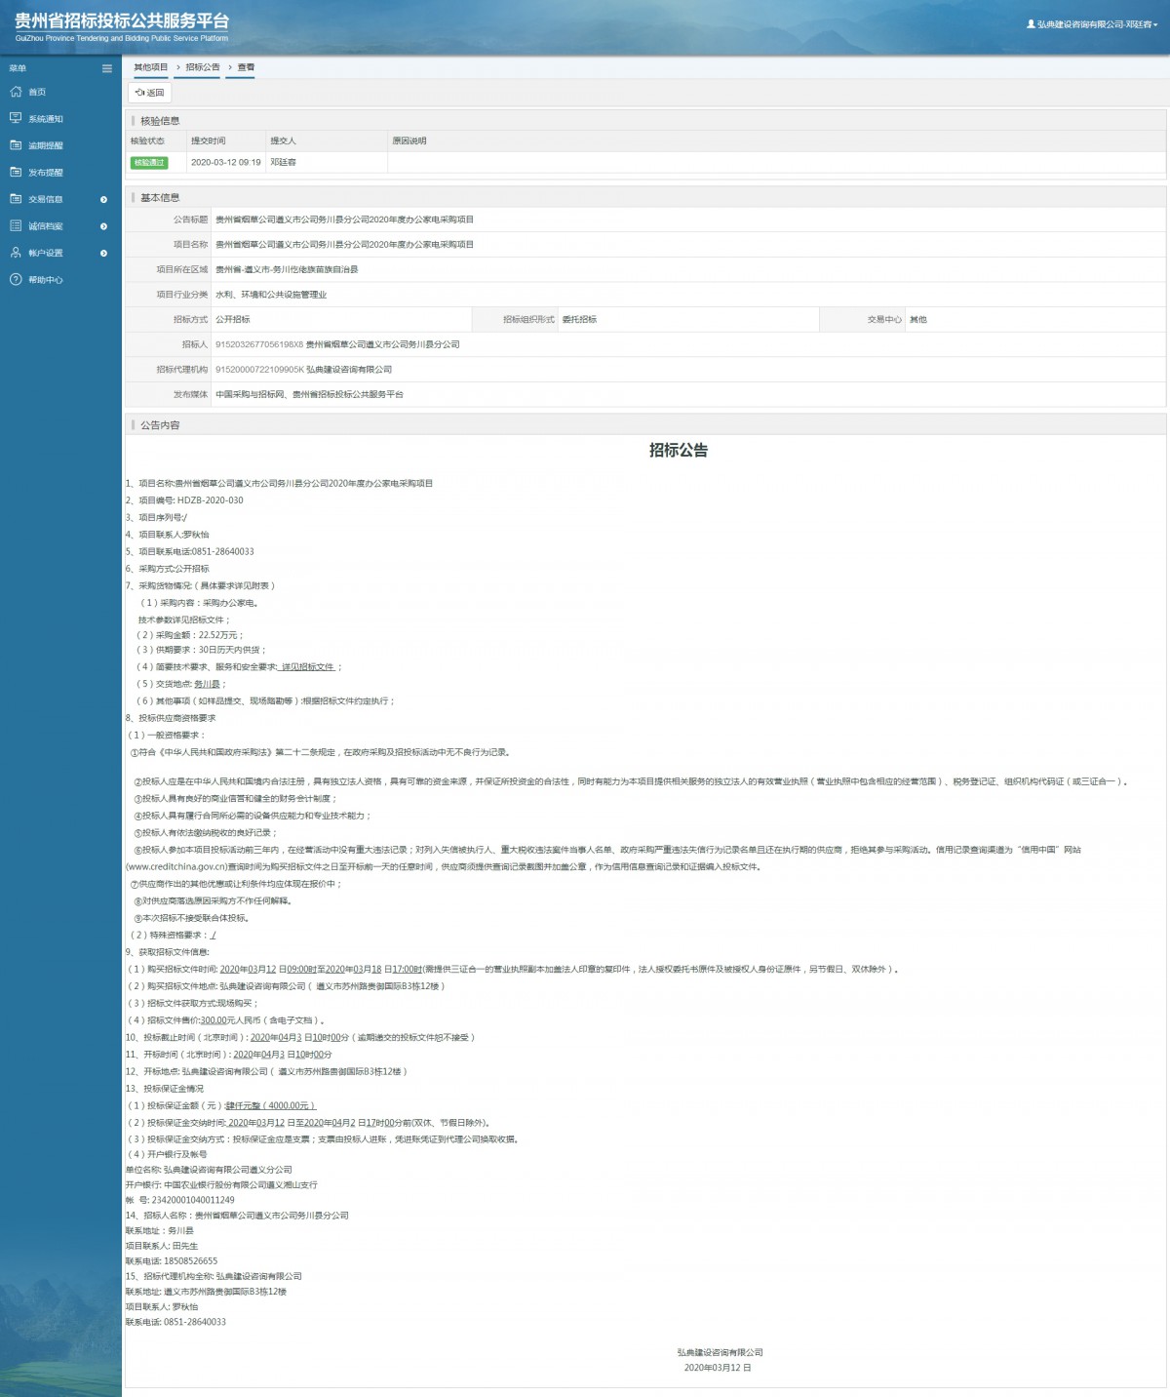Viewport: 1170px width, 1397px height.
Task: Open 系统通知 from the sidebar menu
Action: (46, 119)
